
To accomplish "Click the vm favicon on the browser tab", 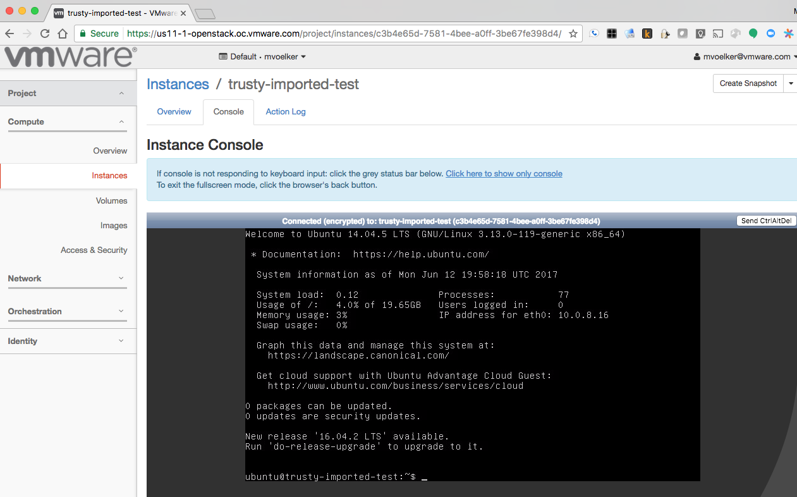I will [x=59, y=13].
